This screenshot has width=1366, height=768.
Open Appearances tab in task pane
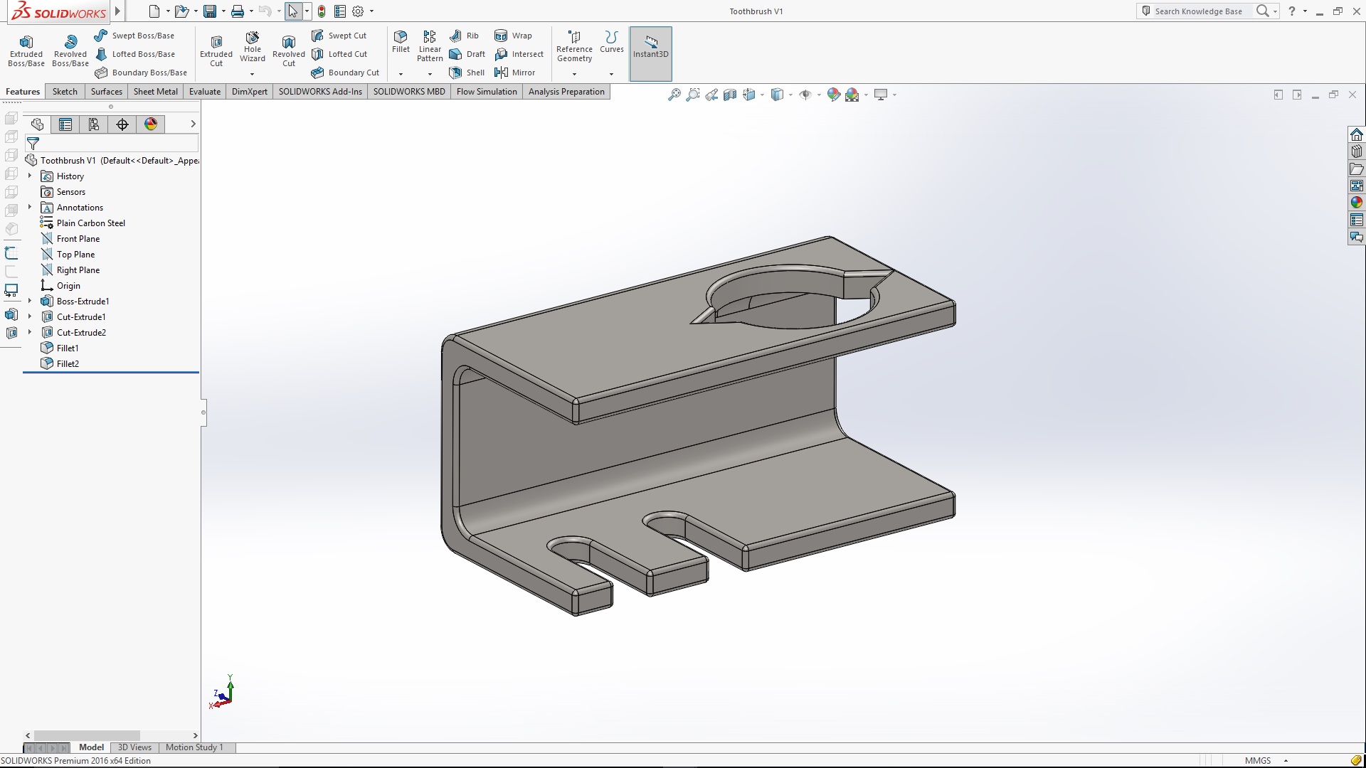point(1357,203)
